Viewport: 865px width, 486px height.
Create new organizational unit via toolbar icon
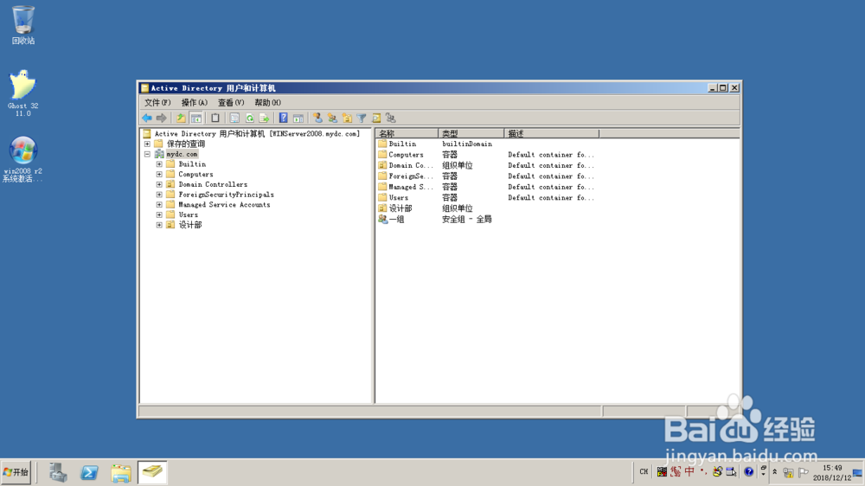347,118
